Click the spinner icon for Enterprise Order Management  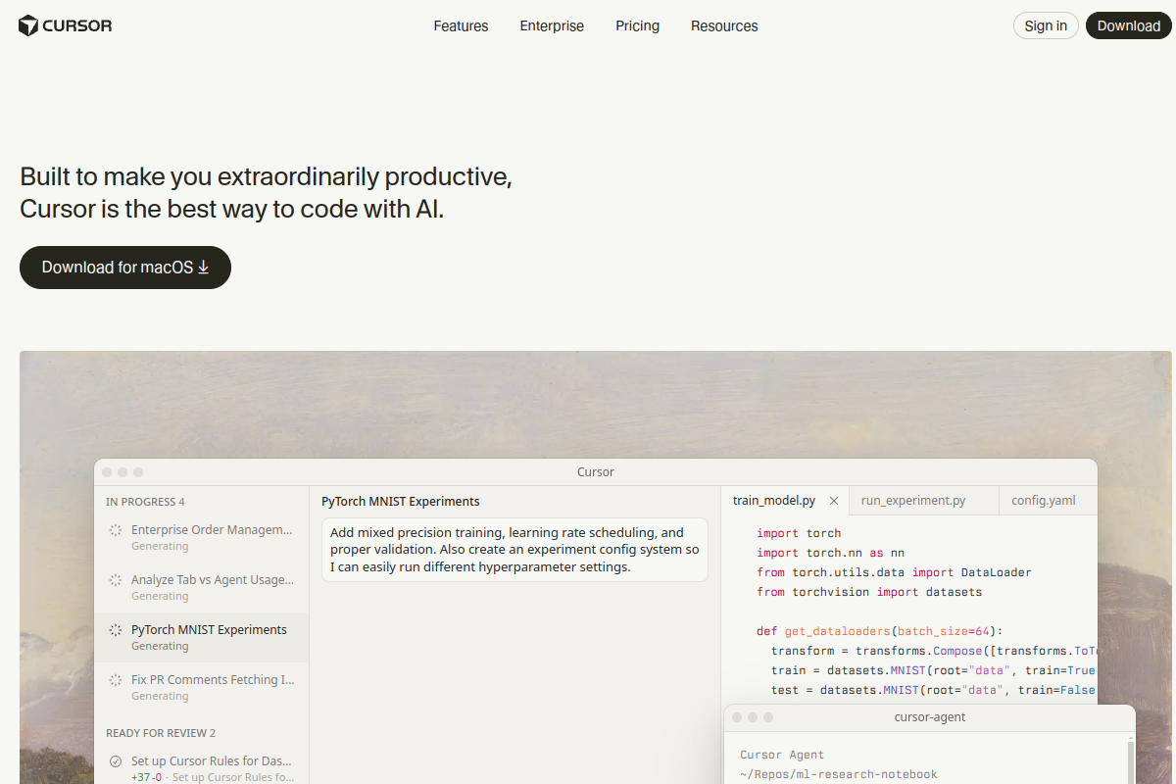pos(116,530)
